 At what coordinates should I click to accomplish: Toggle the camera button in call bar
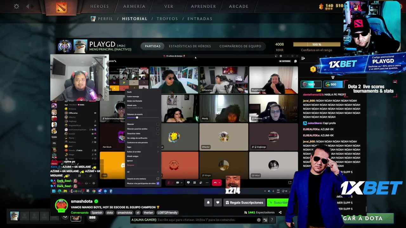[177, 183]
